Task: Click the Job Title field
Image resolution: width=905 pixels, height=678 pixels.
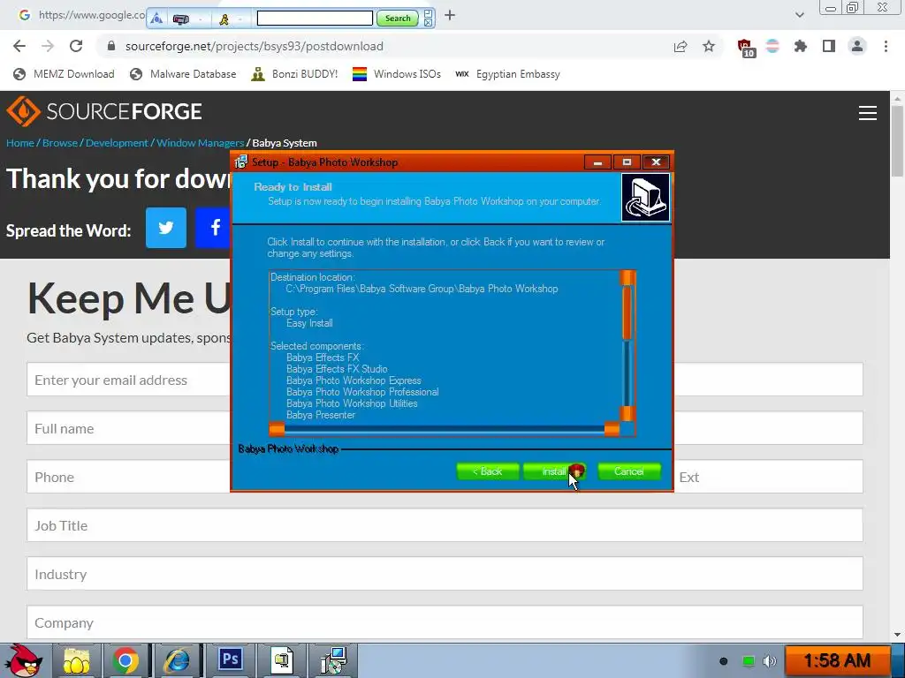Action: 445,524
